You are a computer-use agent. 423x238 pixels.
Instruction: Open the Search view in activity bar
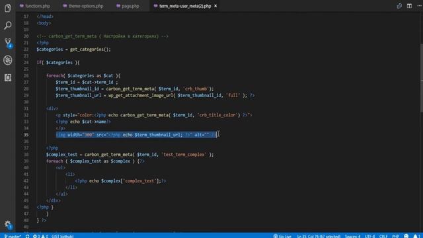pyautogui.click(x=8, y=25)
